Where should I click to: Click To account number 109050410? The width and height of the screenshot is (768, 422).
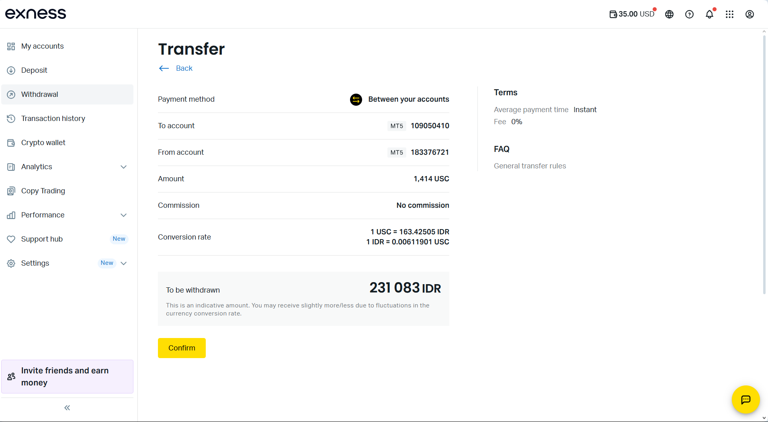point(430,126)
